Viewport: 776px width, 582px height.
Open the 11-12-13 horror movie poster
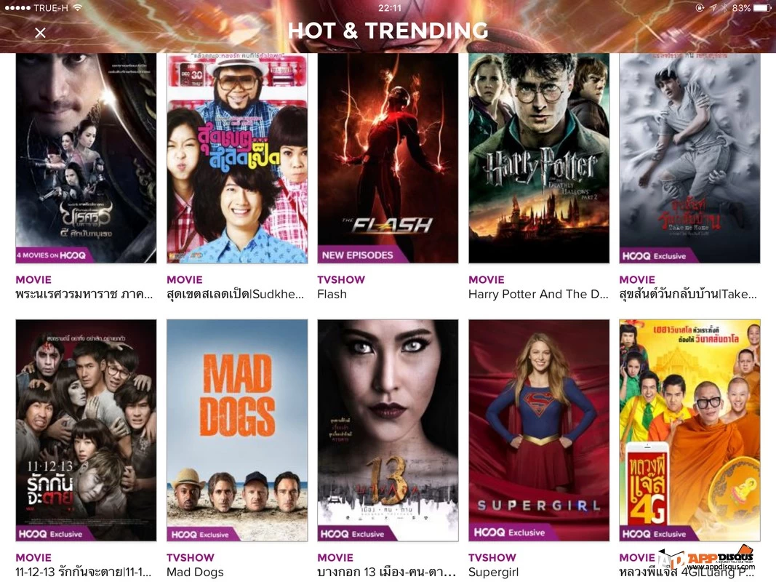coord(86,430)
